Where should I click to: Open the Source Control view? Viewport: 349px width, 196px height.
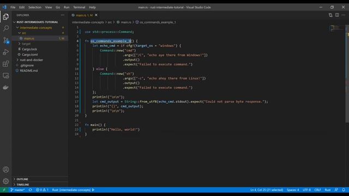(x=6, y=40)
